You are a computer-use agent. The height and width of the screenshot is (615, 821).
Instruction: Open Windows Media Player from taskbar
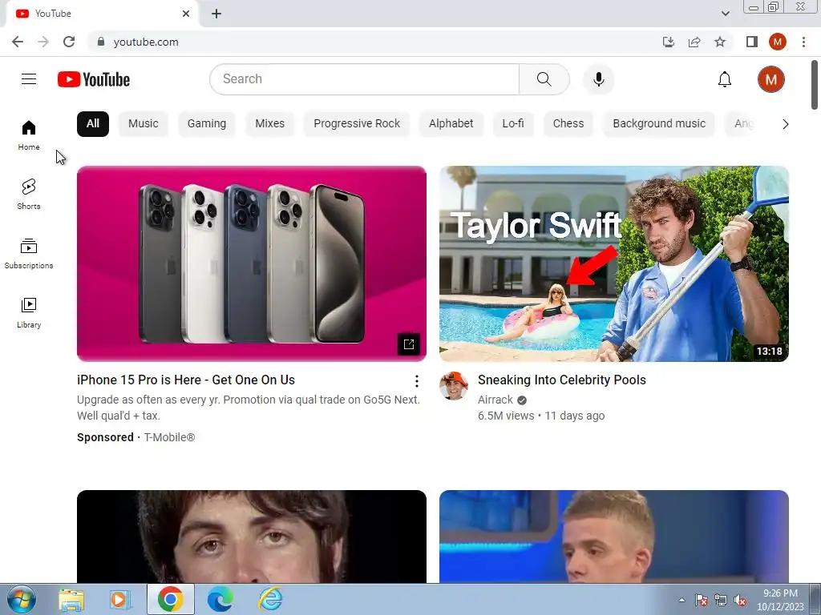(x=120, y=599)
